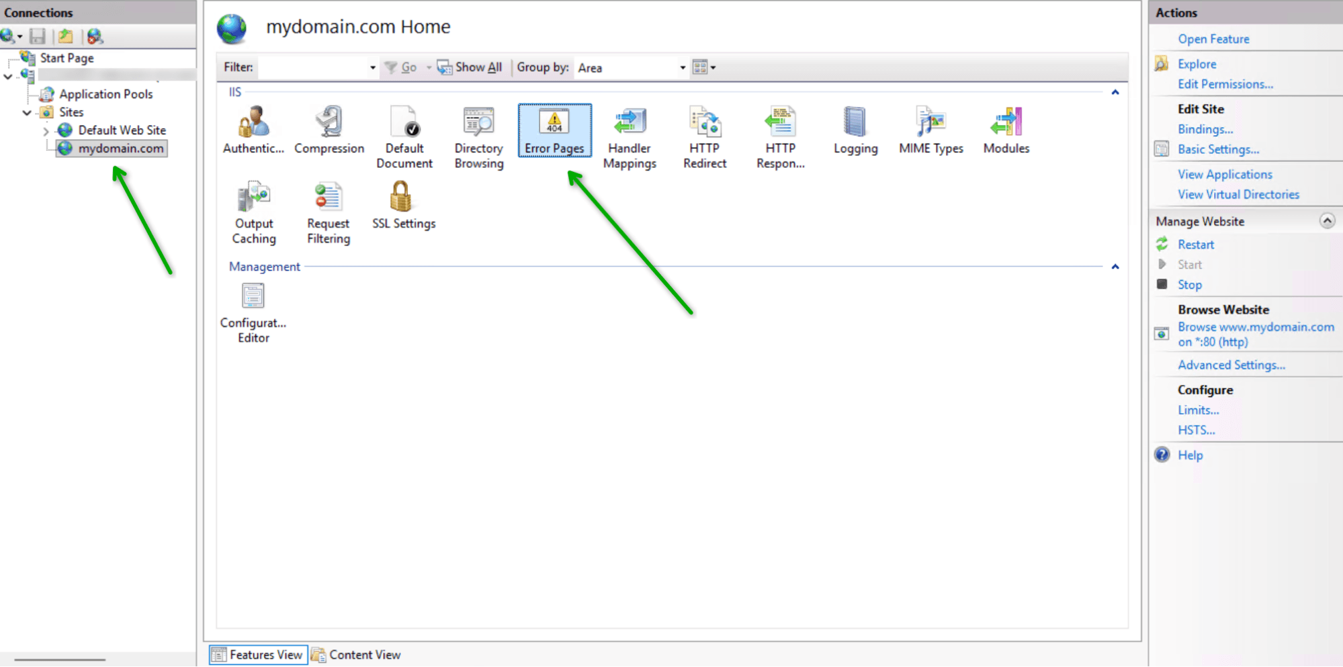Browse www.mydomain.com on port 80
Viewport: 1343px width, 667px height.
click(x=1256, y=334)
